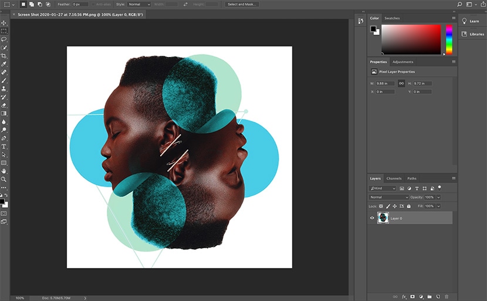Click the add layer mask icon

[412, 297]
